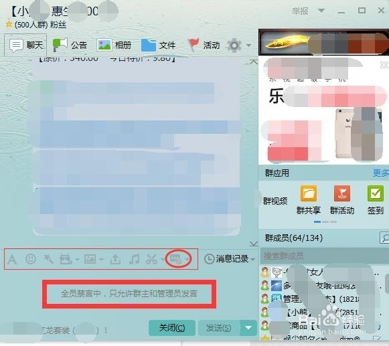
Task: Expand the dropdown arrow next to 举报
Action: coord(321,11)
